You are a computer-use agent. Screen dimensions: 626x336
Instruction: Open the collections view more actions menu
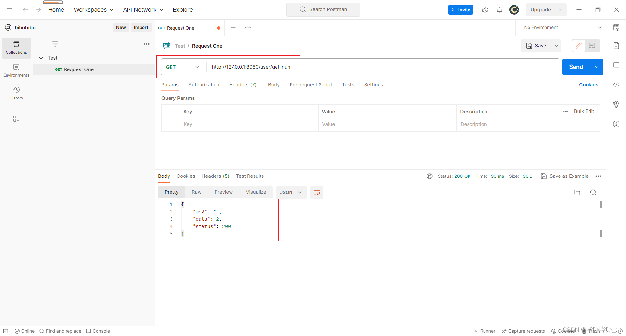(147, 44)
